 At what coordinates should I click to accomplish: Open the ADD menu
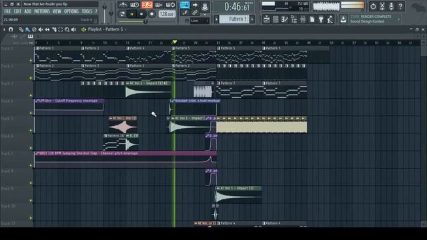28,11
